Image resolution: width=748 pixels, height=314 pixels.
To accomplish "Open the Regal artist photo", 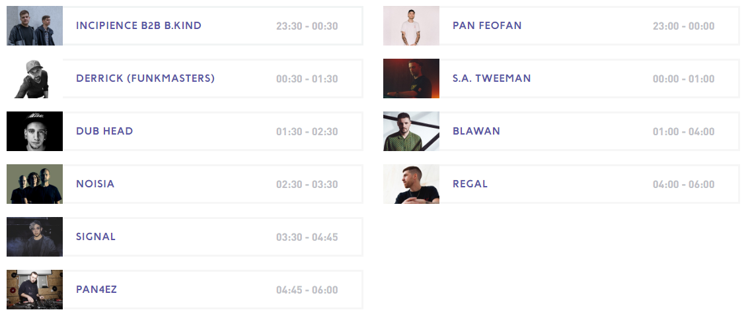I will pos(411,184).
